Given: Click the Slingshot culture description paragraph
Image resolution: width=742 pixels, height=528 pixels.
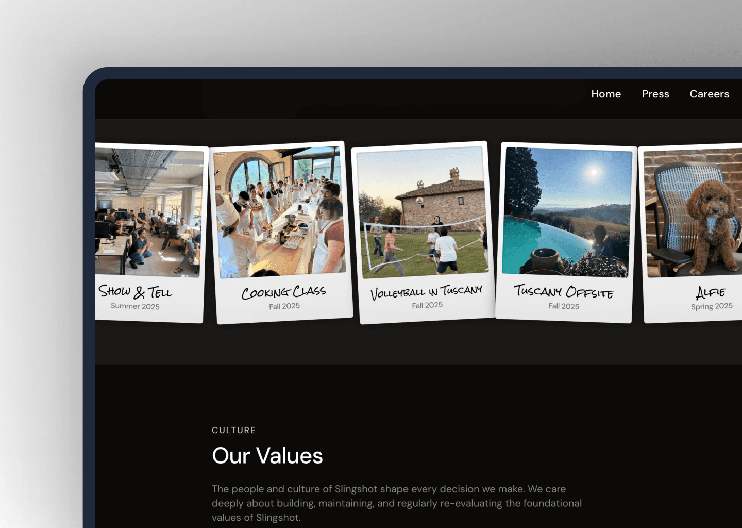Looking at the screenshot, I should click(397, 503).
